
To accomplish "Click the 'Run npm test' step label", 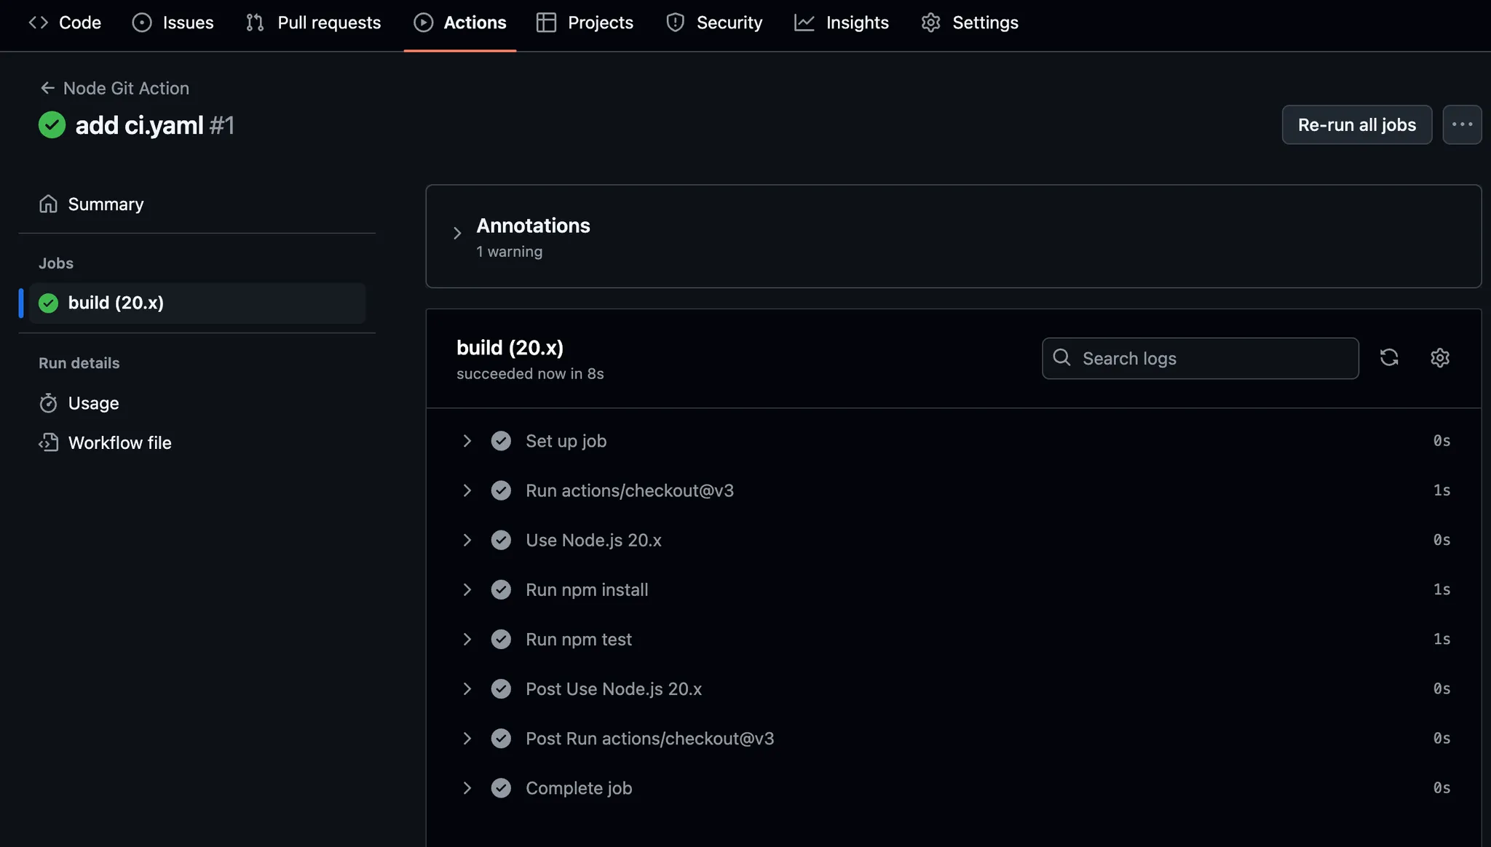I will pyautogui.click(x=579, y=639).
